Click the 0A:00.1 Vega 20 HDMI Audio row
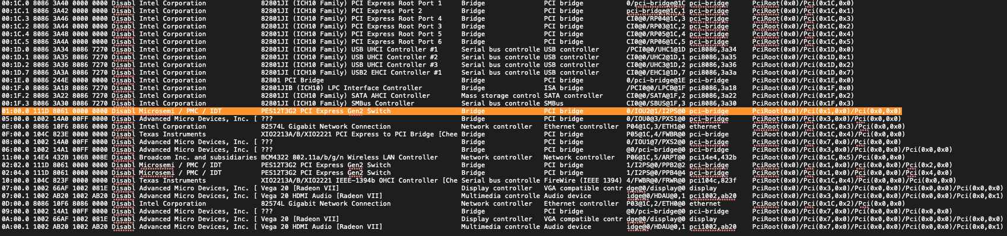The width and height of the screenshot is (1007, 236). click(x=502, y=227)
